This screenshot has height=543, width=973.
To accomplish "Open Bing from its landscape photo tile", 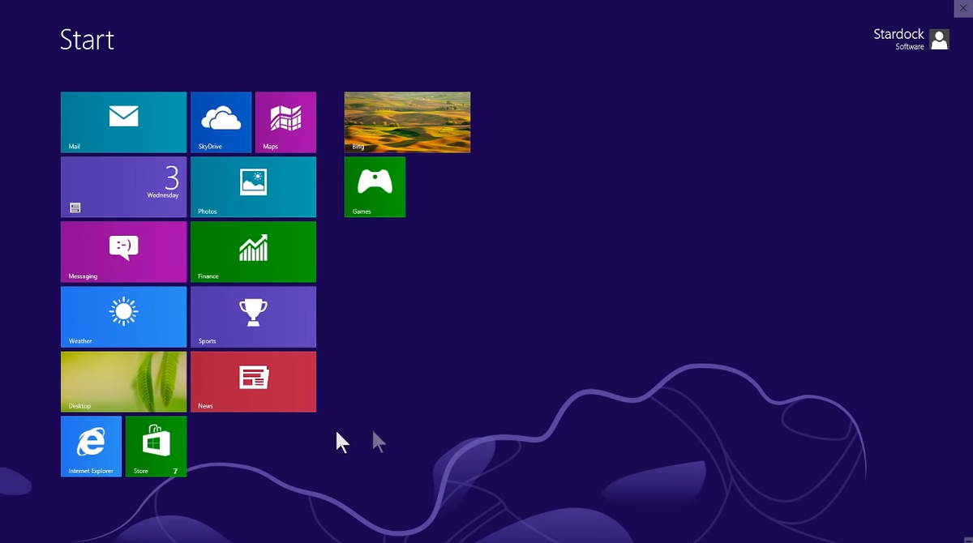I will coord(407,122).
